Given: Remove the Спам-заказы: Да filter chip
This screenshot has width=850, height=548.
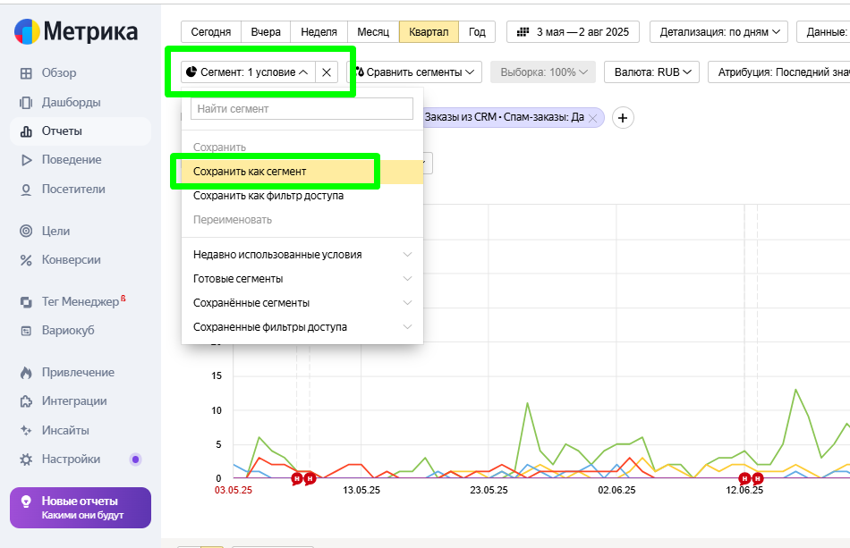Looking at the screenshot, I should pos(592,118).
